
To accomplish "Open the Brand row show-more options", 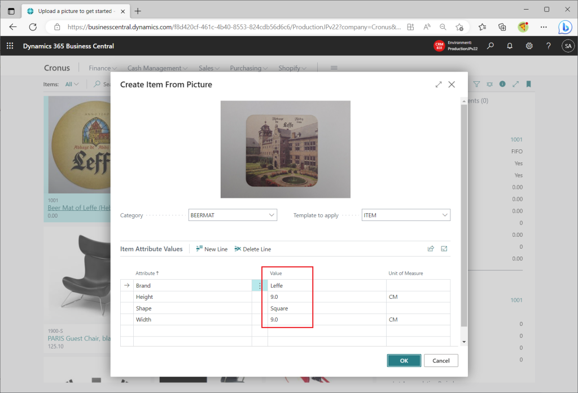I will pyautogui.click(x=260, y=285).
